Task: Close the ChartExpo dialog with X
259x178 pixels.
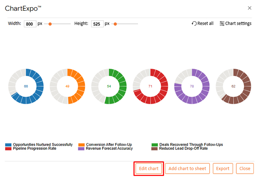Action: point(249,8)
